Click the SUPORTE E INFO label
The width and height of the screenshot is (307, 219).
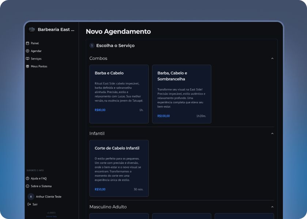tap(35, 170)
